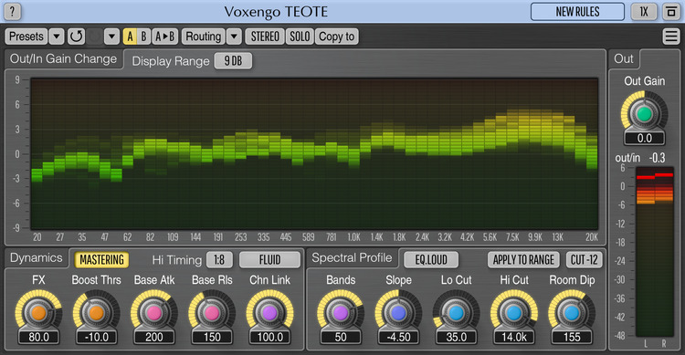The image size is (685, 355).
Task: Click the Voxengo TEOTE title text
Action: point(276,12)
